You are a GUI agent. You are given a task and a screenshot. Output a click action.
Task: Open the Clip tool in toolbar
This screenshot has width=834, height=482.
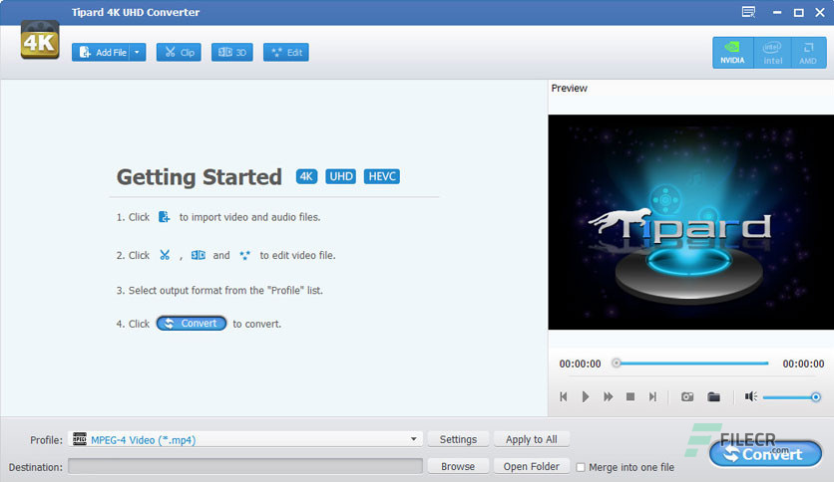(179, 52)
